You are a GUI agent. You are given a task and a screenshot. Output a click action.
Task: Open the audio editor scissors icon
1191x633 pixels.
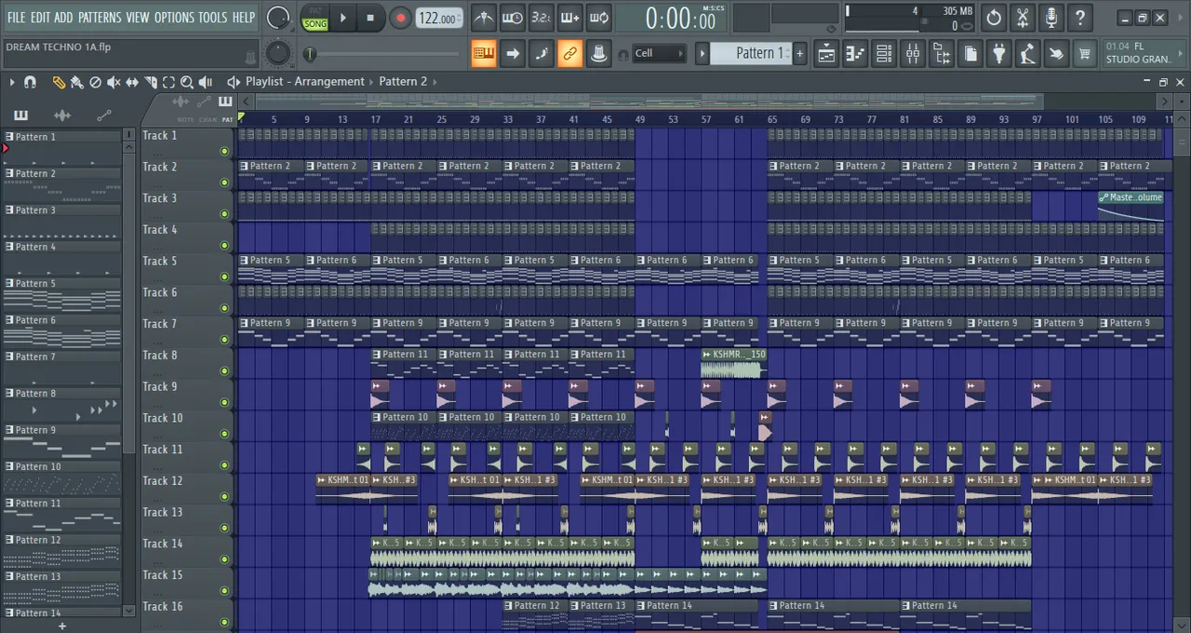pyautogui.click(x=1023, y=18)
